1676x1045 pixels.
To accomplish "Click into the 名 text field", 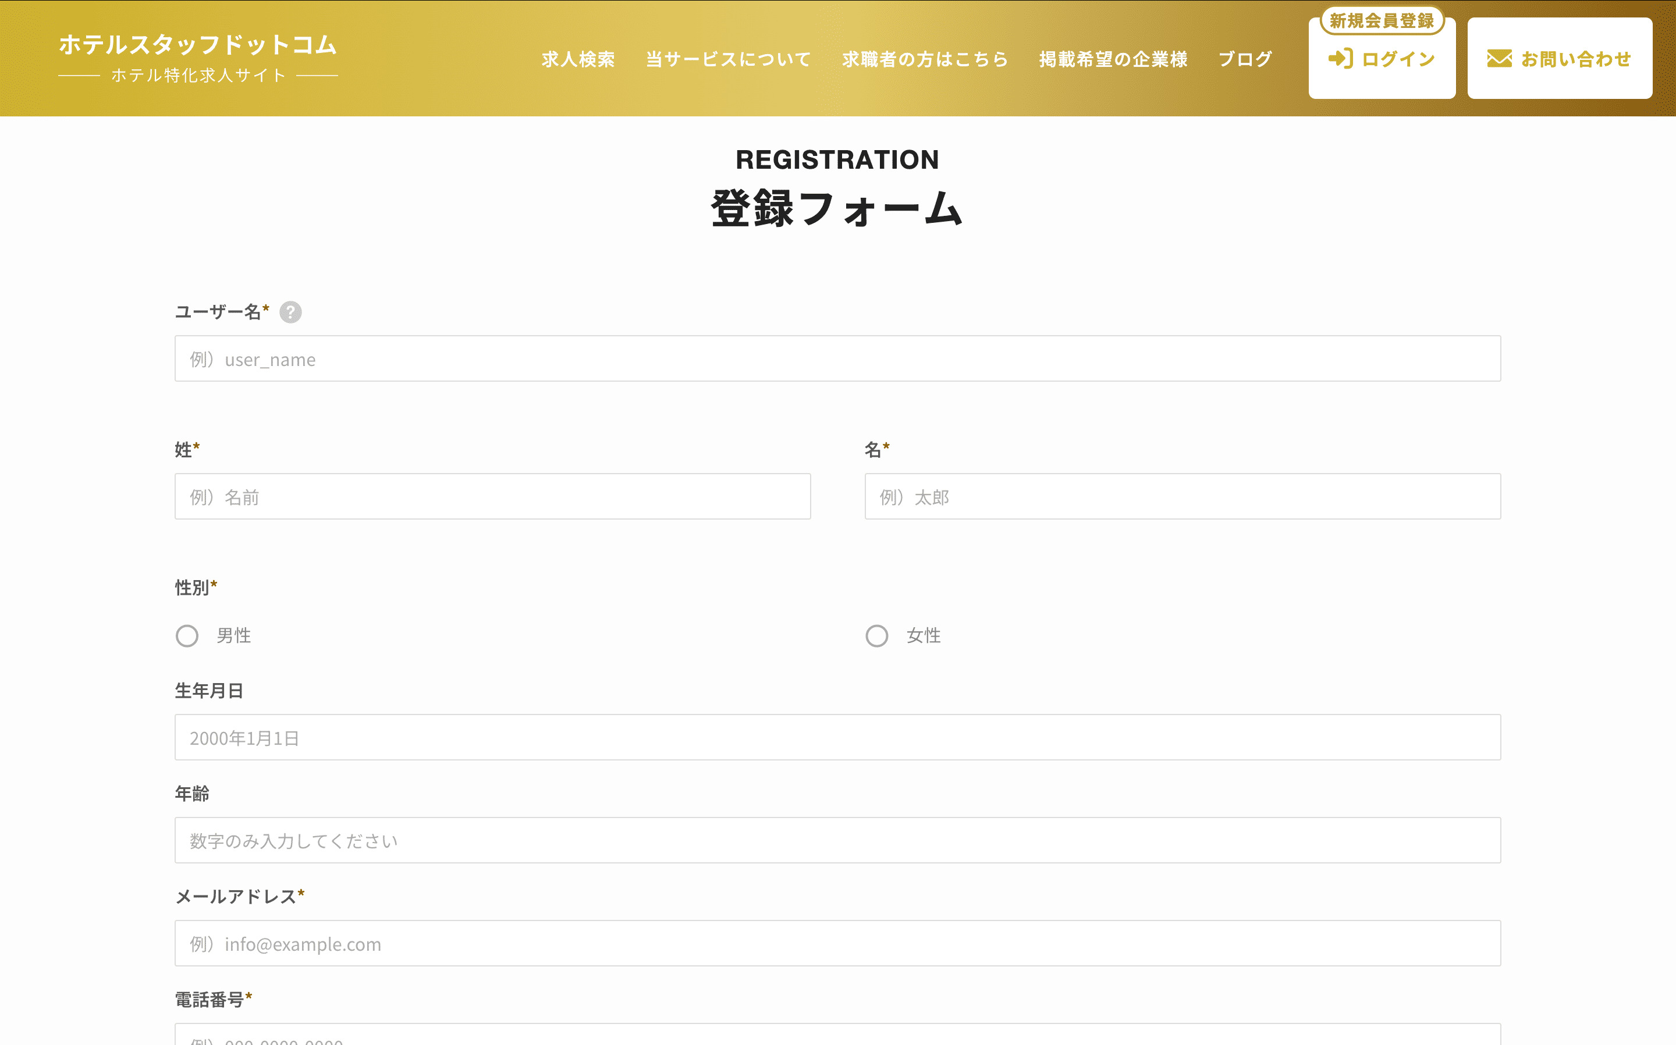I will pyautogui.click(x=1182, y=496).
